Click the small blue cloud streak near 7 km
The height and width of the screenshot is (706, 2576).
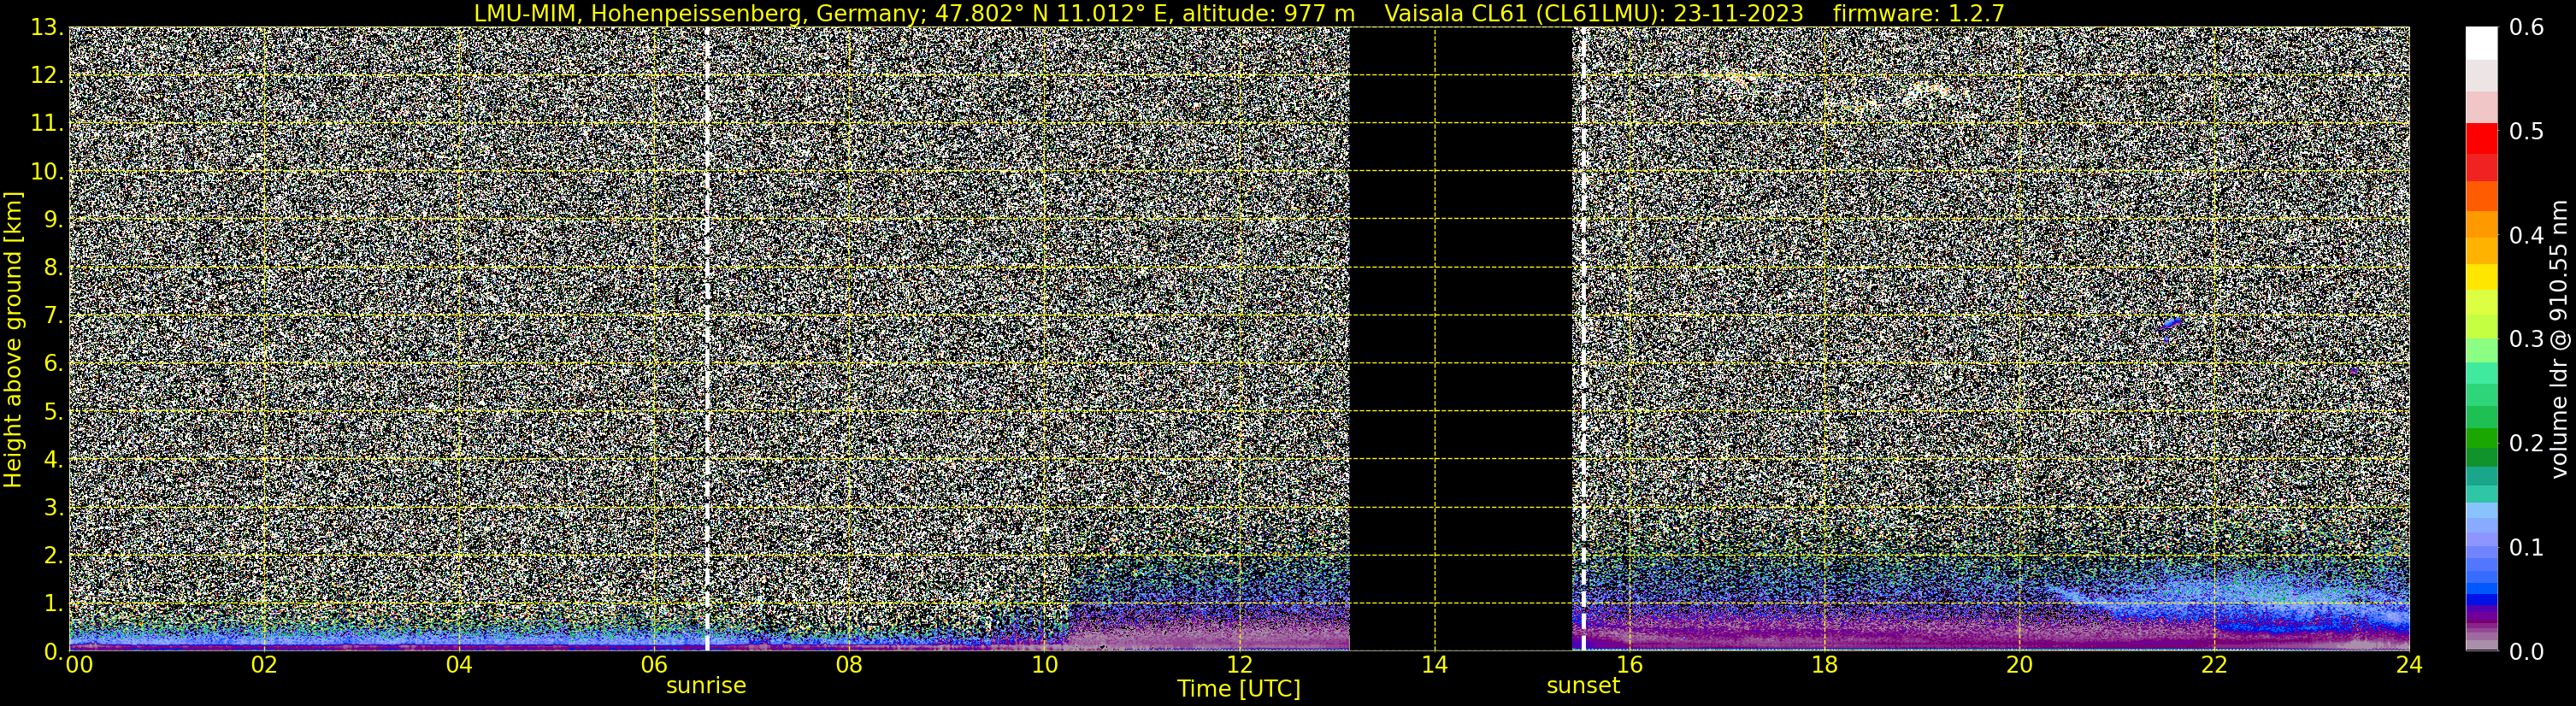click(2171, 323)
